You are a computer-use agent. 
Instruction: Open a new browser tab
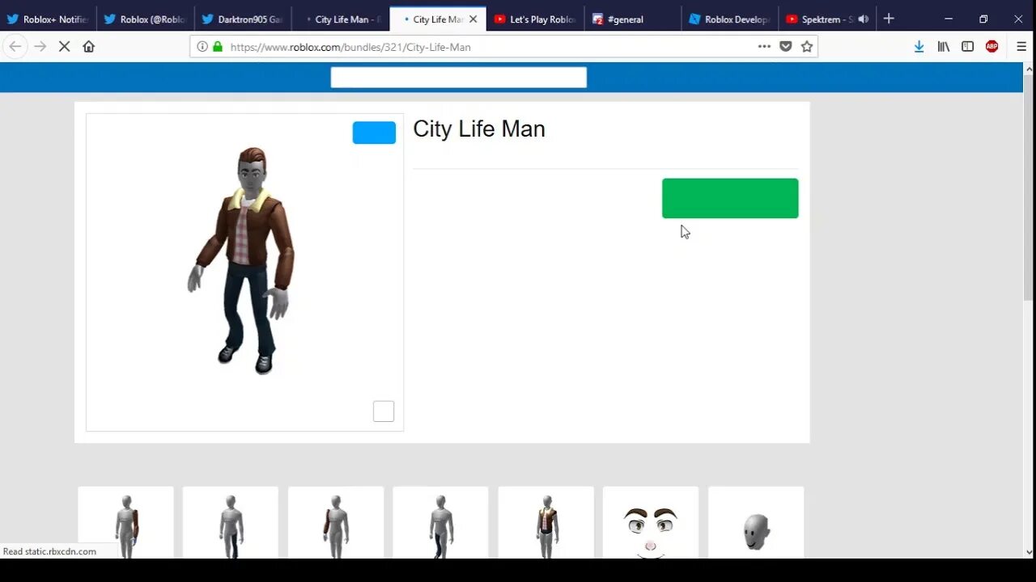[x=889, y=18]
